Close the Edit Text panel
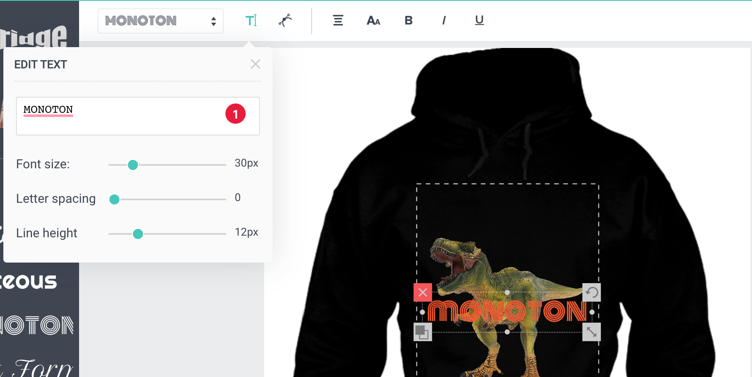Viewport: 752px width, 377px height. click(x=255, y=64)
